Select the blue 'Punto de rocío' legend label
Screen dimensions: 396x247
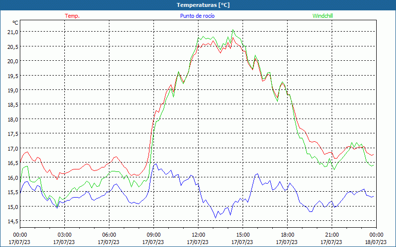point(197,16)
